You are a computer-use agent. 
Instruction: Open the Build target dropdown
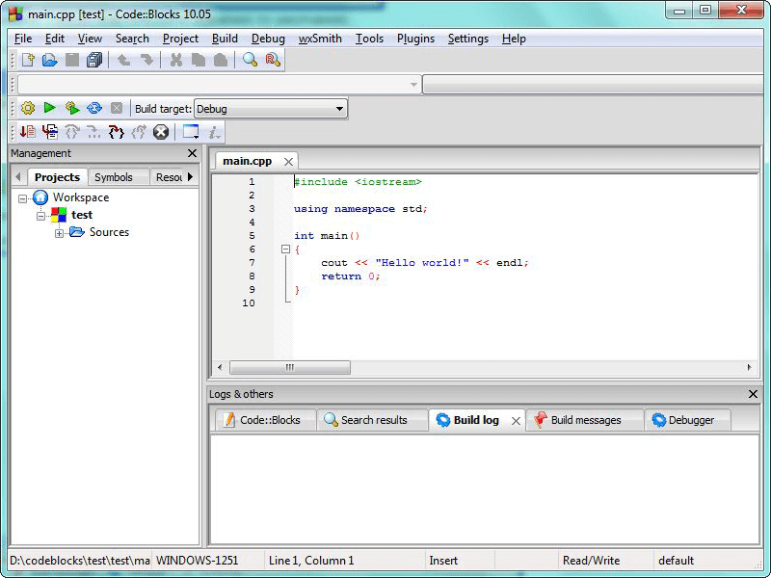339,109
